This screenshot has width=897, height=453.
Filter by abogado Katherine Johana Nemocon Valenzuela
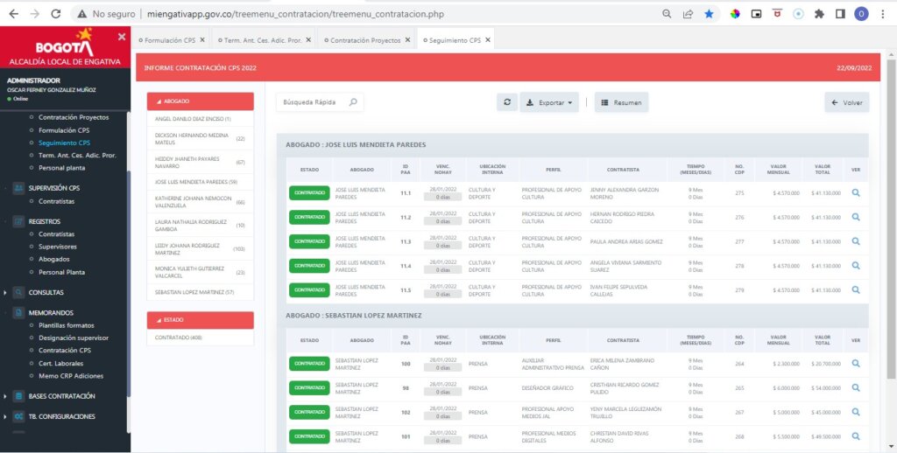click(201, 202)
